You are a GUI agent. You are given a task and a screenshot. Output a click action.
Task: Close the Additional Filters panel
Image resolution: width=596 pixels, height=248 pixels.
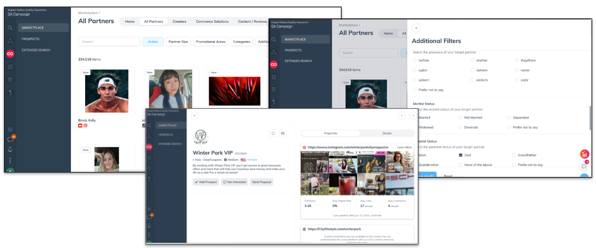416,28
